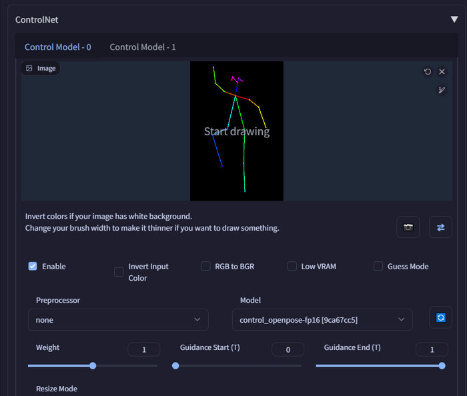
Task: Click the Guidance End slider handle
Action: (442, 365)
